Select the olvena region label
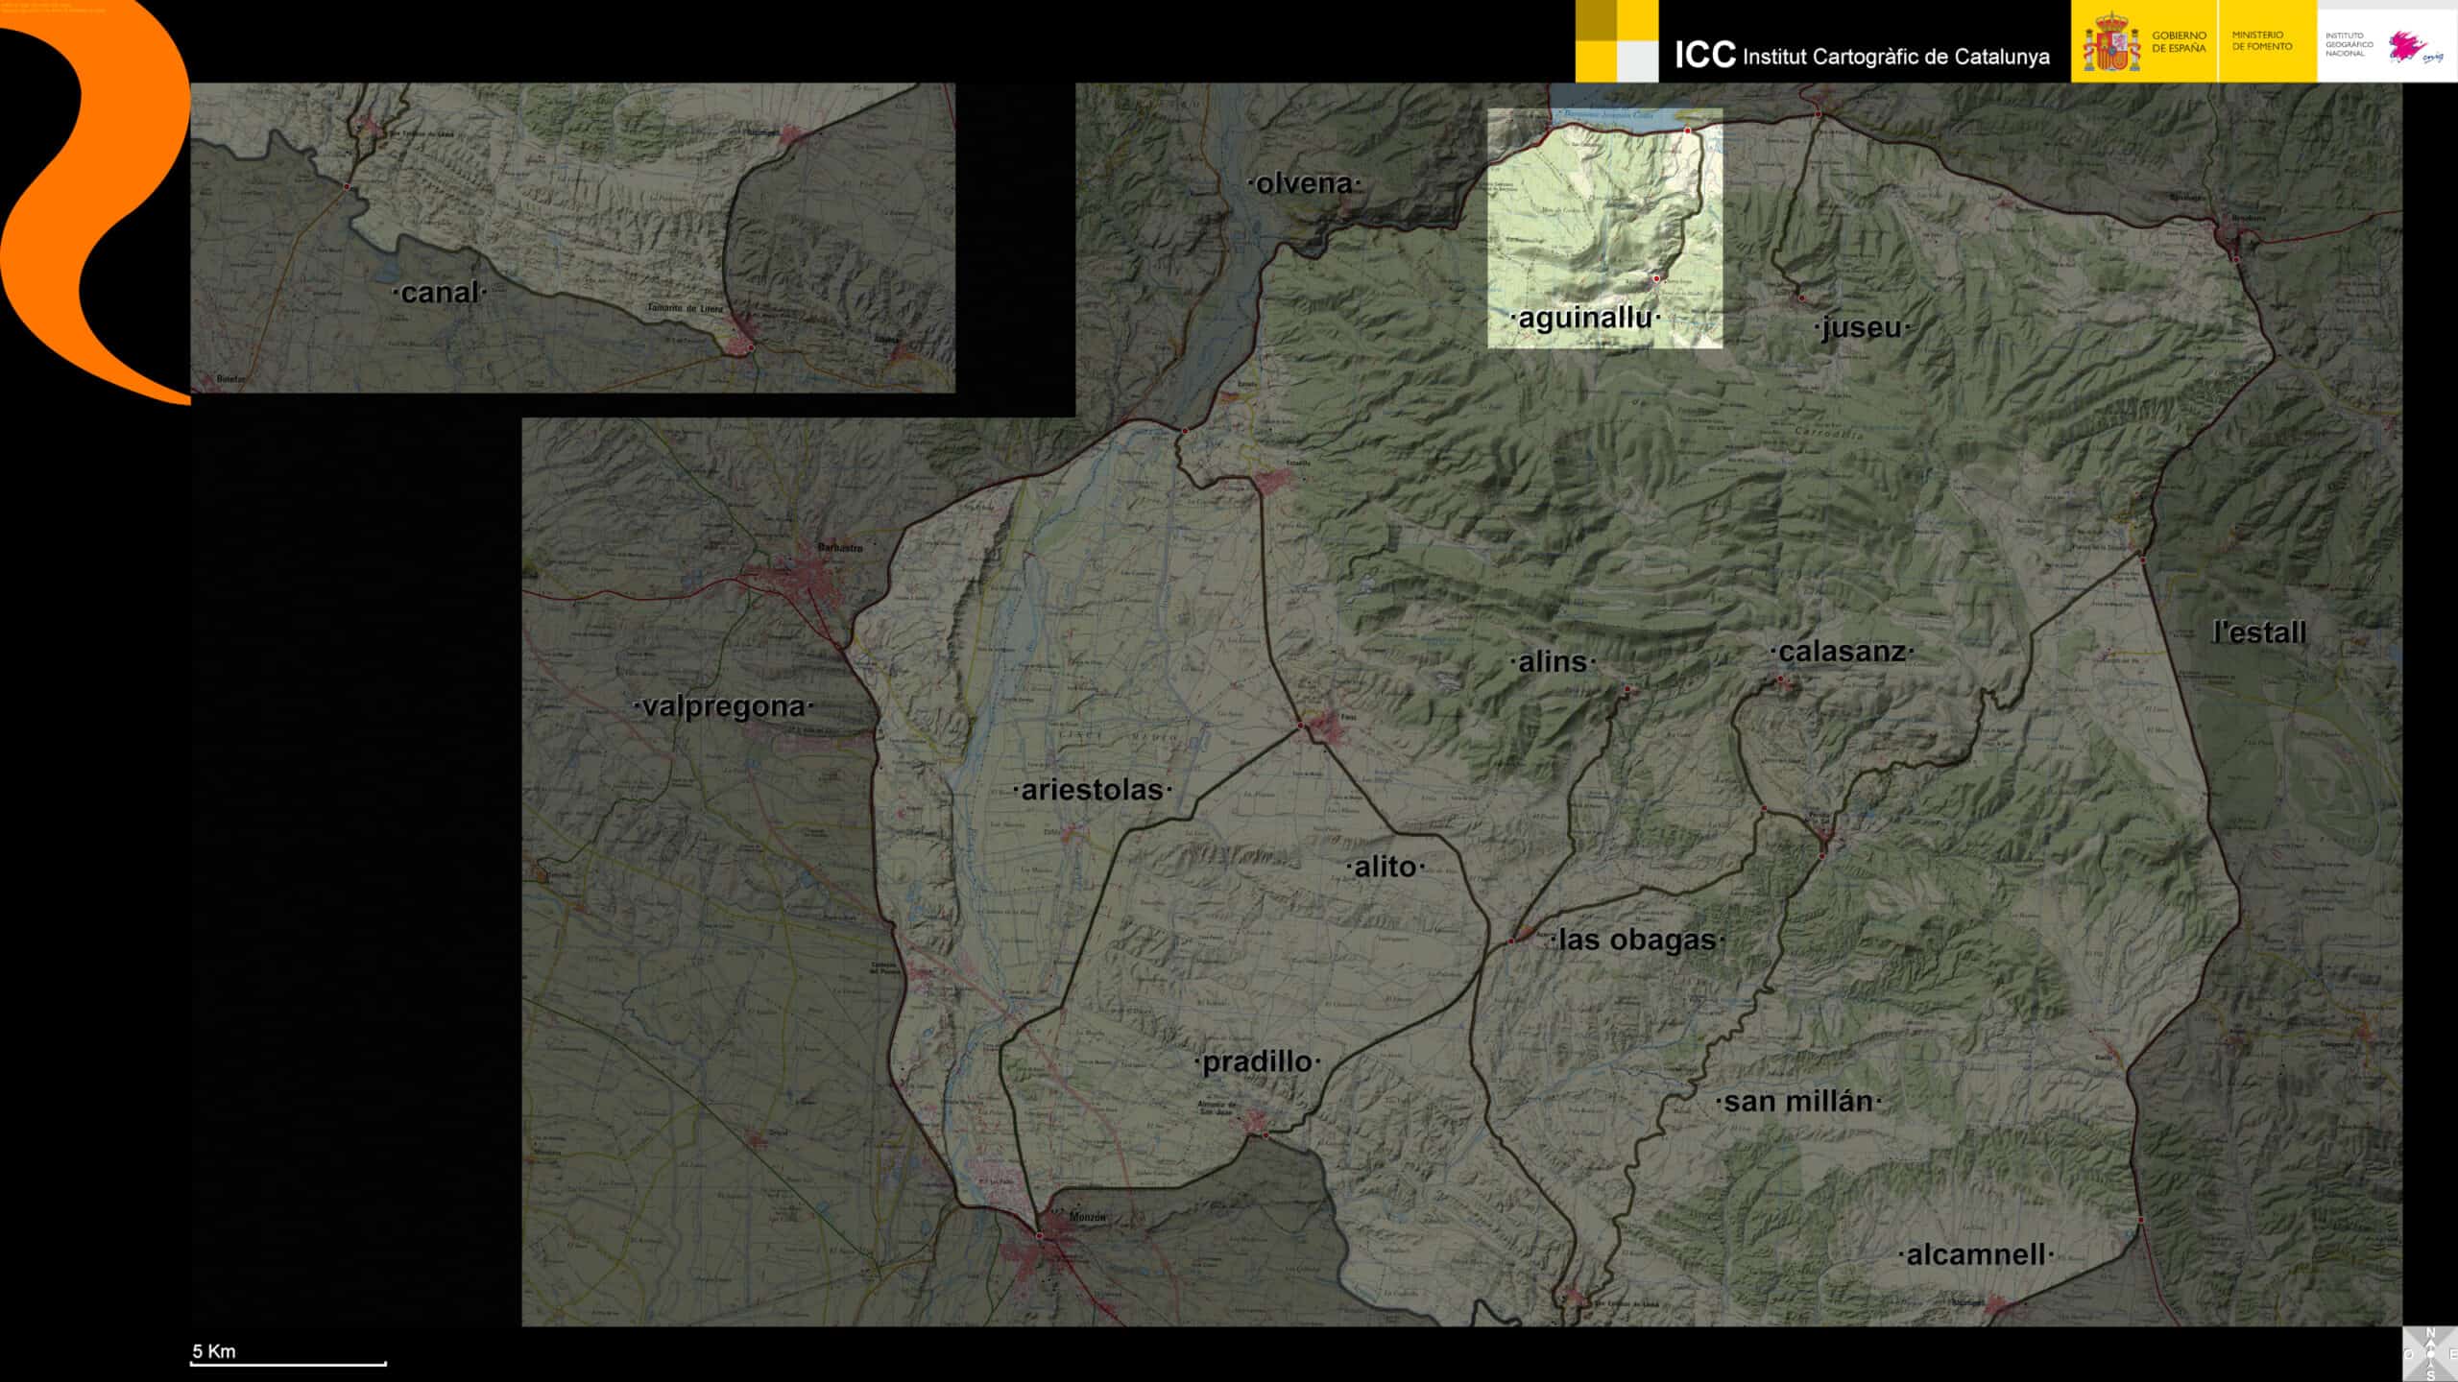 (1303, 183)
